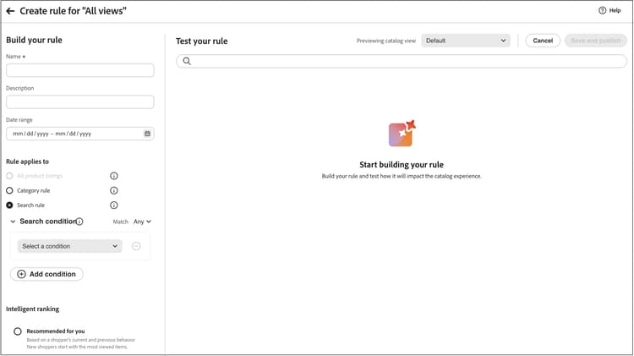Click the Add condition button
Viewport: 634px width, 356px height.
46,274
